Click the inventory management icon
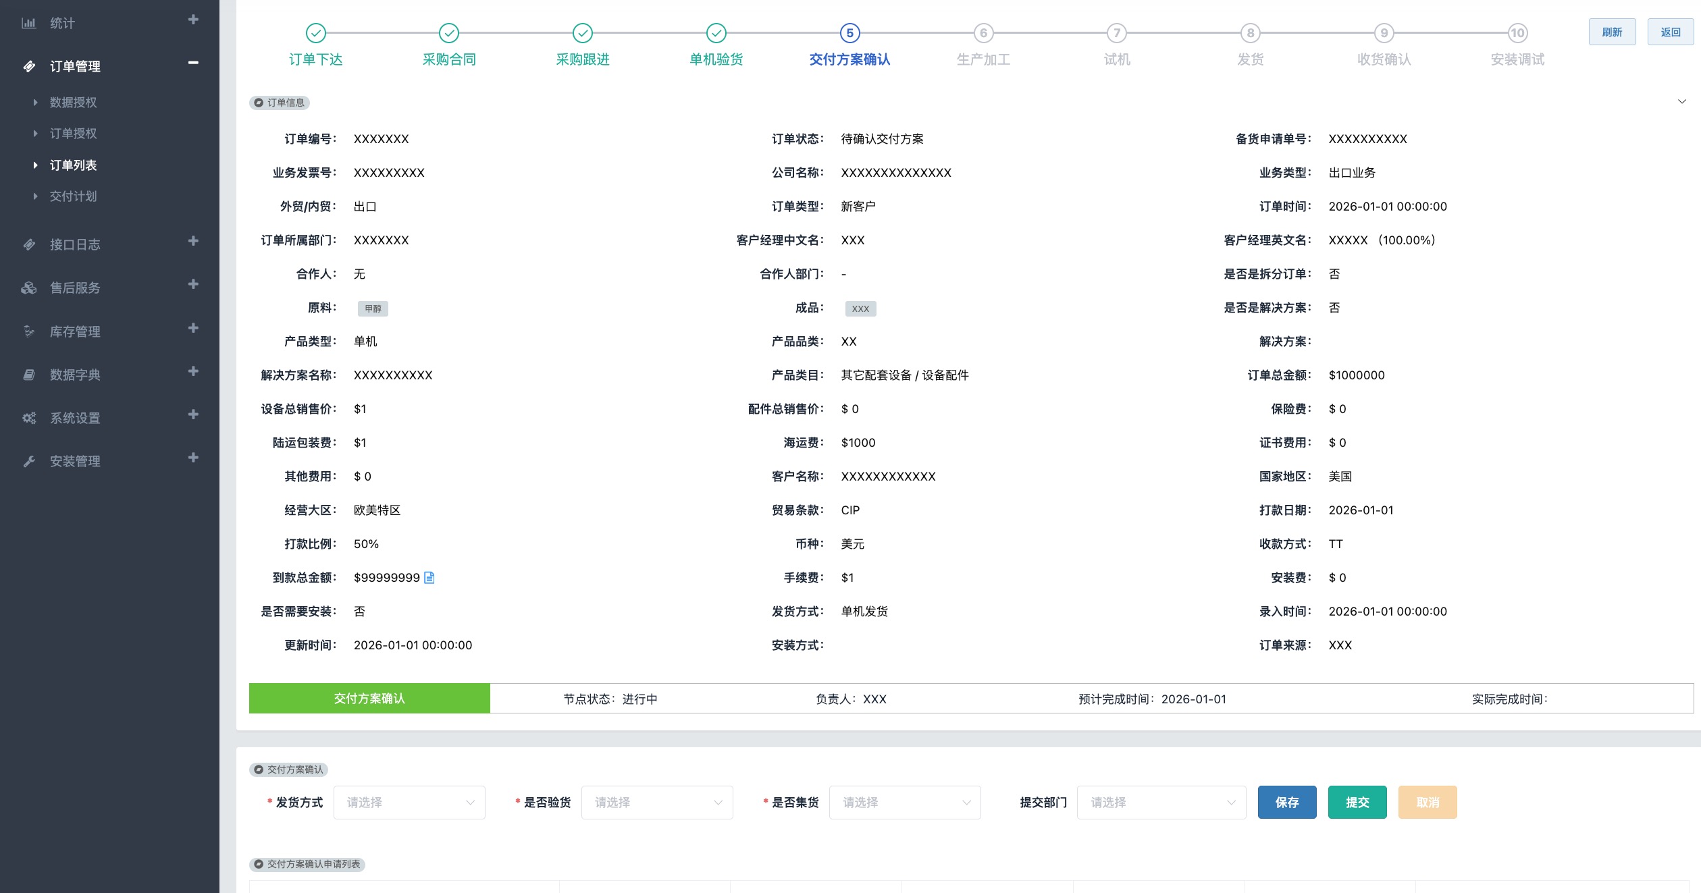Viewport: 1701px width, 893px height. [x=28, y=331]
